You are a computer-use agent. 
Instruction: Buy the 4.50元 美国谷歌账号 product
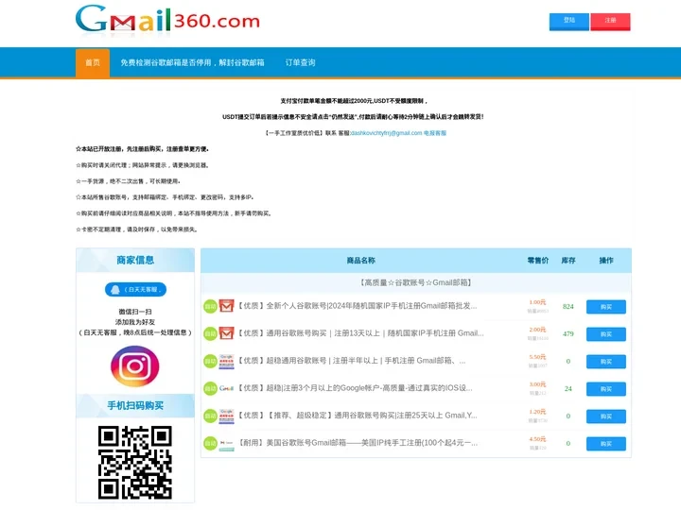(606, 444)
